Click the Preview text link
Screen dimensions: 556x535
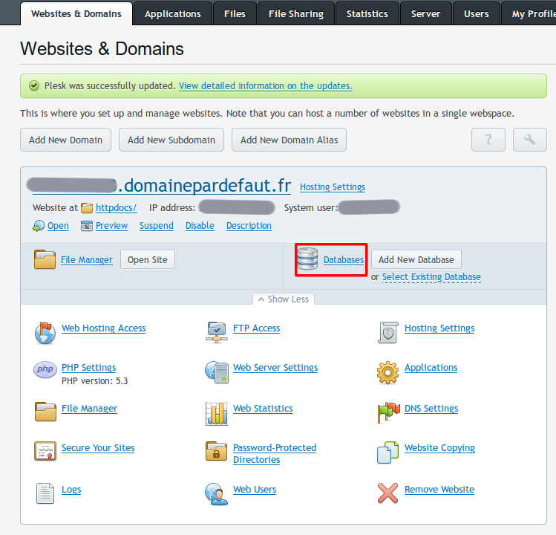coord(111,226)
